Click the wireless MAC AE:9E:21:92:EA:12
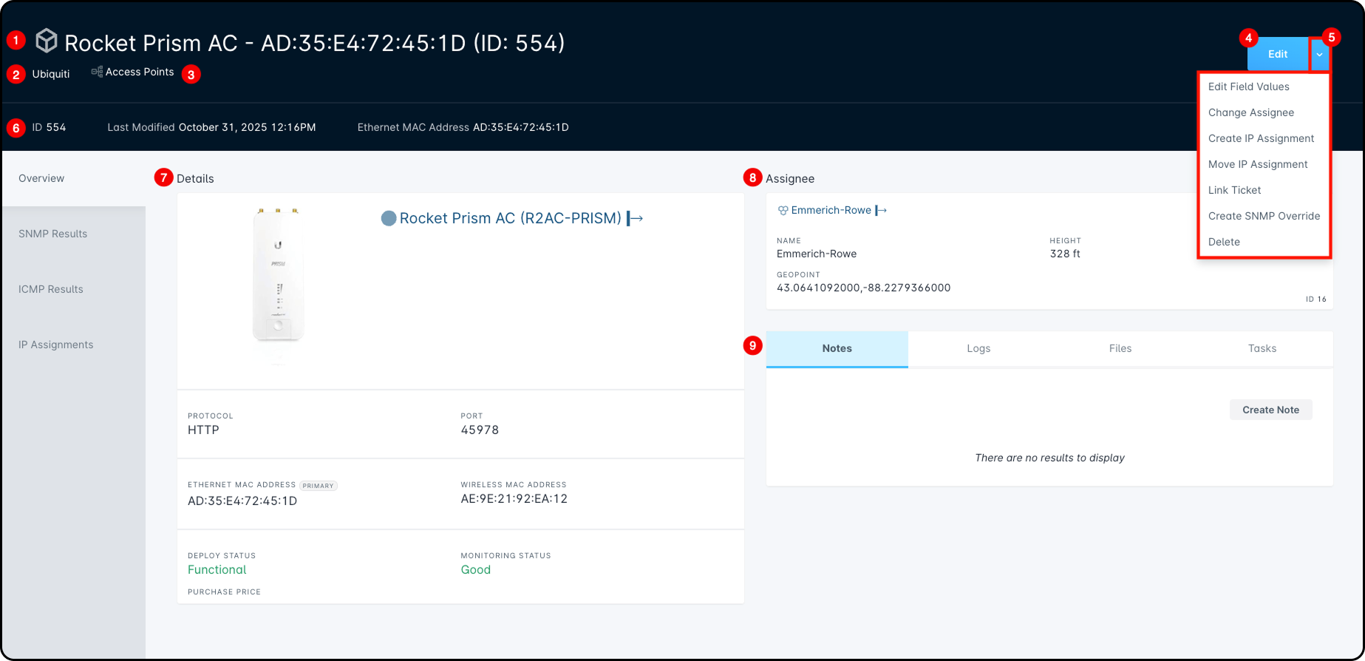The width and height of the screenshot is (1365, 661). [514, 499]
